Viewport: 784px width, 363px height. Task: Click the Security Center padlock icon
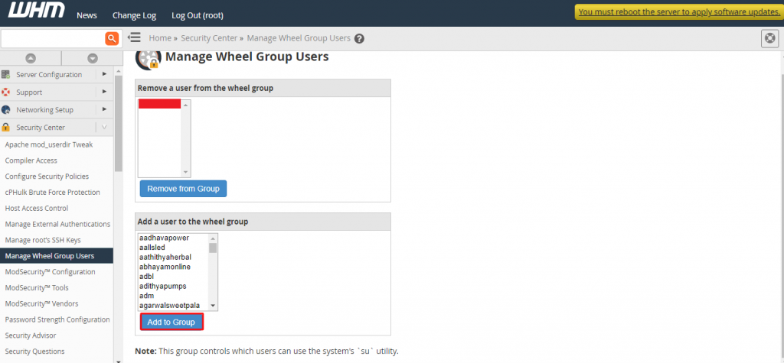(6, 128)
